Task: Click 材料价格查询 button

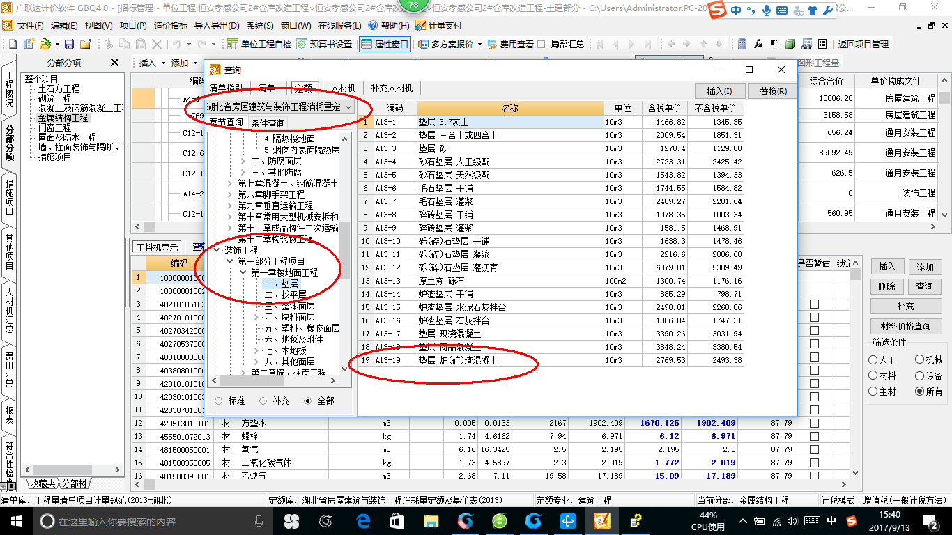Action: click(906, 326)
